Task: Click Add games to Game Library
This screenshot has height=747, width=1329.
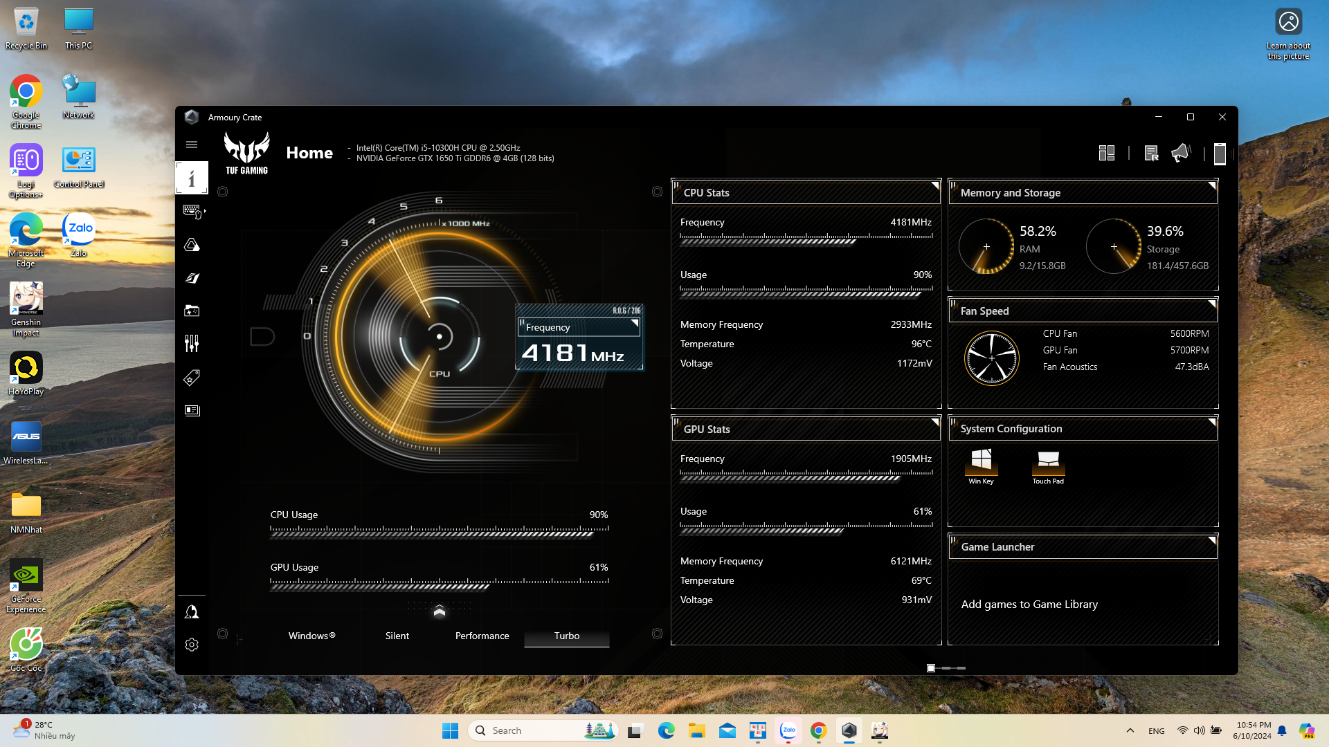Action: coord(1029,604)
